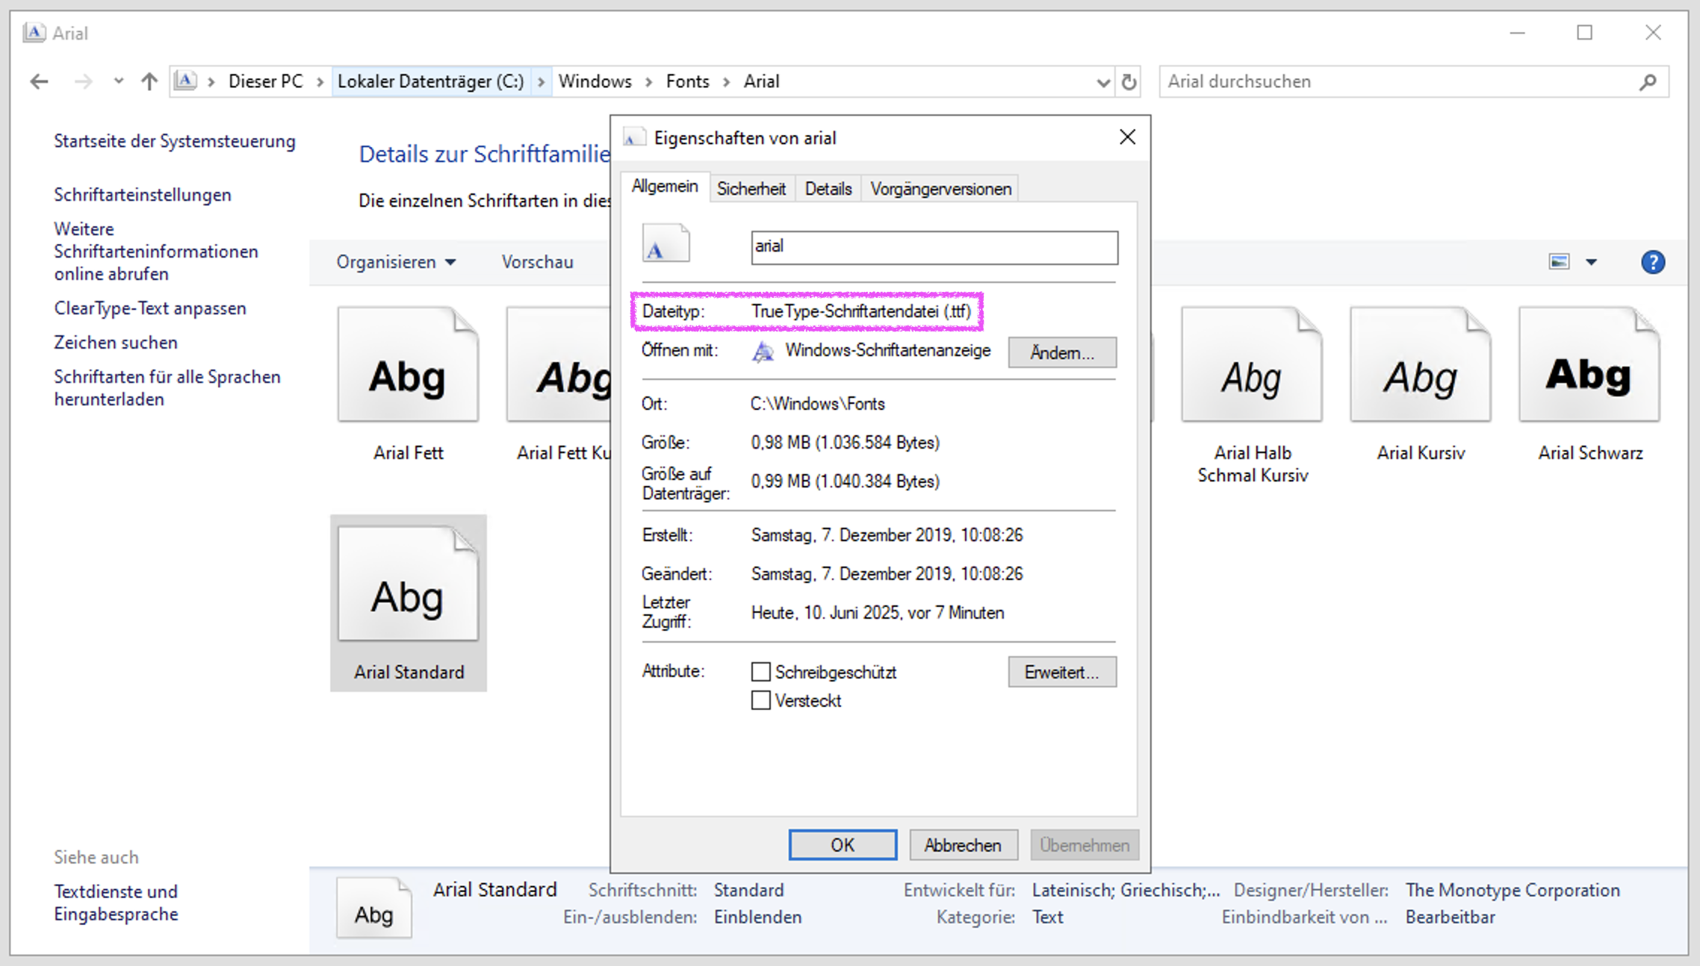1700x966 pixels.
Task: Click the fonts icon in address bar
Action: 186,81
